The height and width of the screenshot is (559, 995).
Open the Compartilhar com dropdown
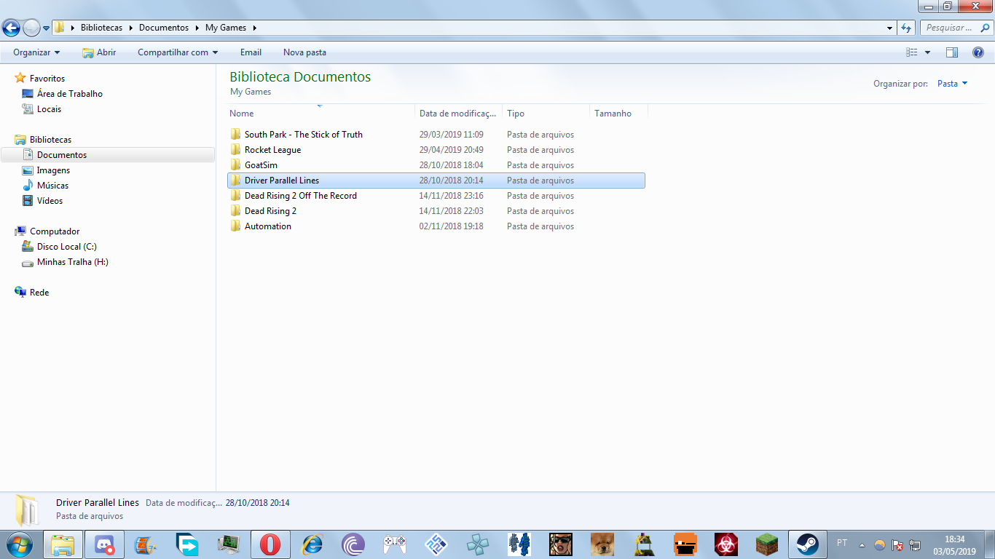pyautogui.click(x=178, y=52)
